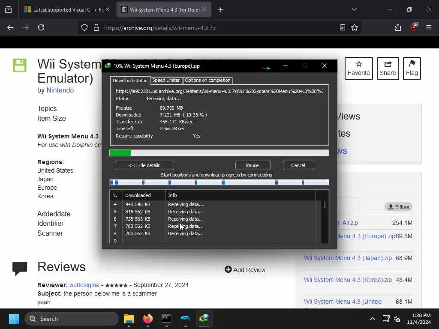The image size is (439, 329).
Task: Open a new browser tab with plus
Action: tap(221, 10)
